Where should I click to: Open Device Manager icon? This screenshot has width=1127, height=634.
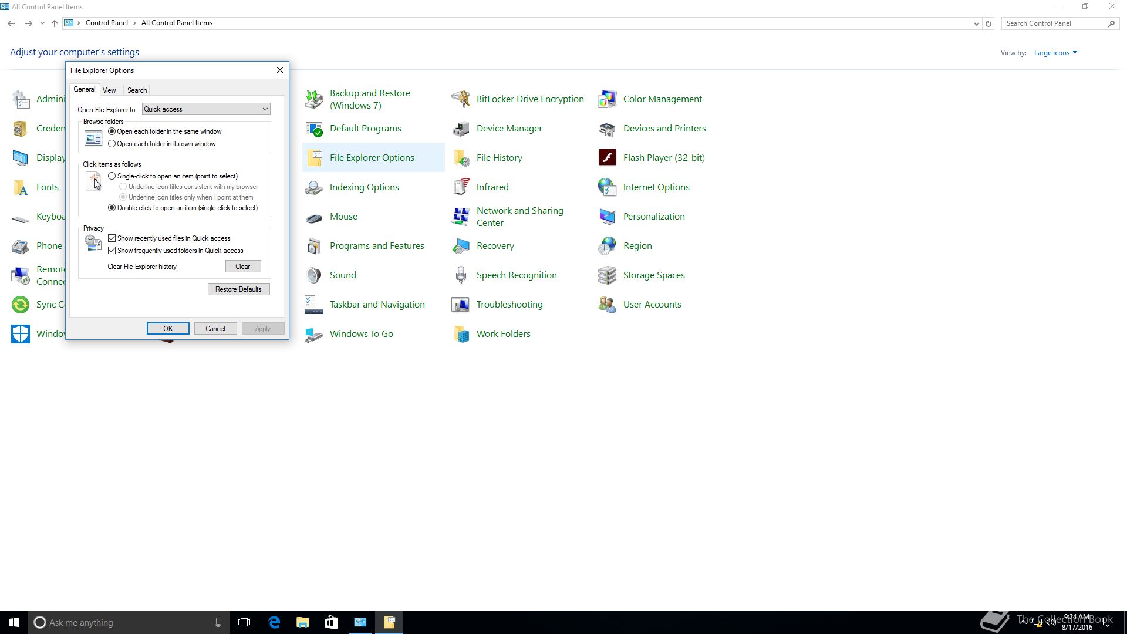click(461, 129)
